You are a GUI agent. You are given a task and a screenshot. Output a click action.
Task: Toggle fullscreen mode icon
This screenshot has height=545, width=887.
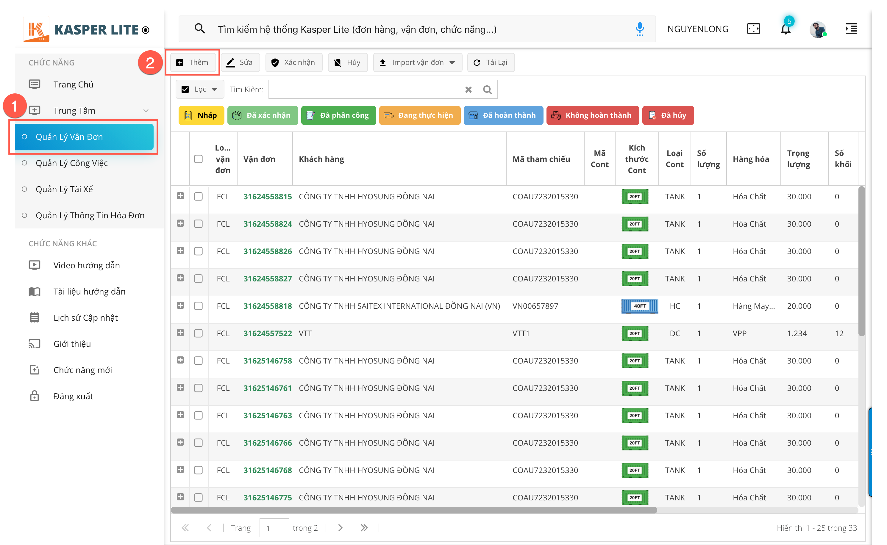tap(753, 29)
